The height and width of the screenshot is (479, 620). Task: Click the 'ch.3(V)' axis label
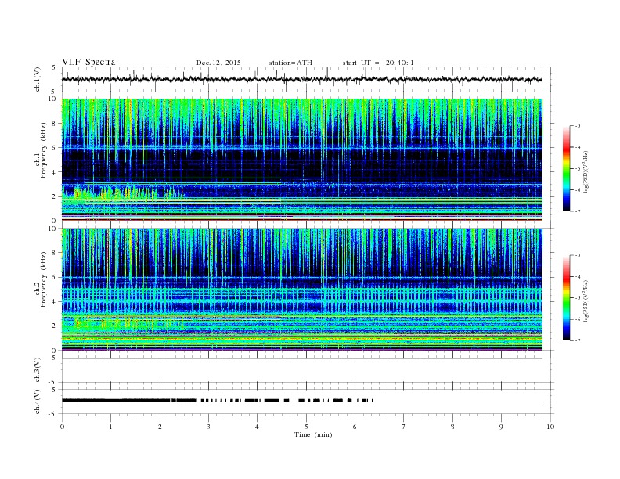[x=38, y=370]
